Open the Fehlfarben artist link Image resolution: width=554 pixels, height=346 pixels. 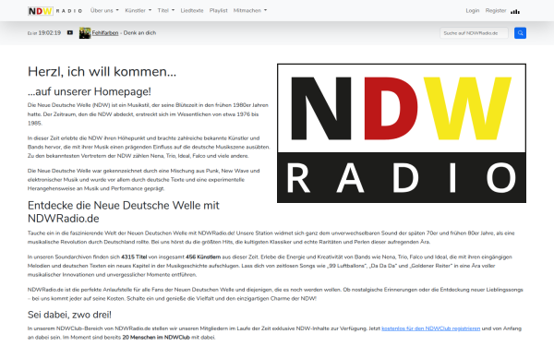pos(105,33)
